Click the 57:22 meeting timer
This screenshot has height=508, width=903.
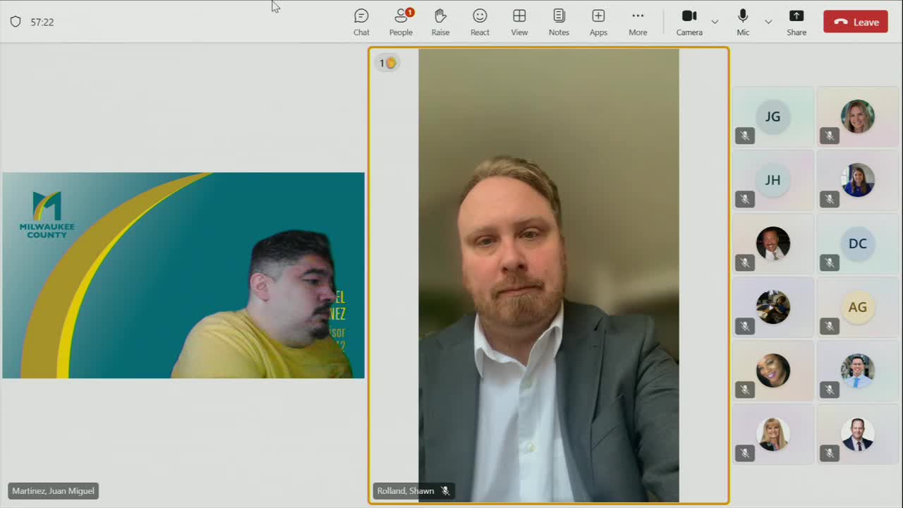pyautogui.click(x=42, y=22)
